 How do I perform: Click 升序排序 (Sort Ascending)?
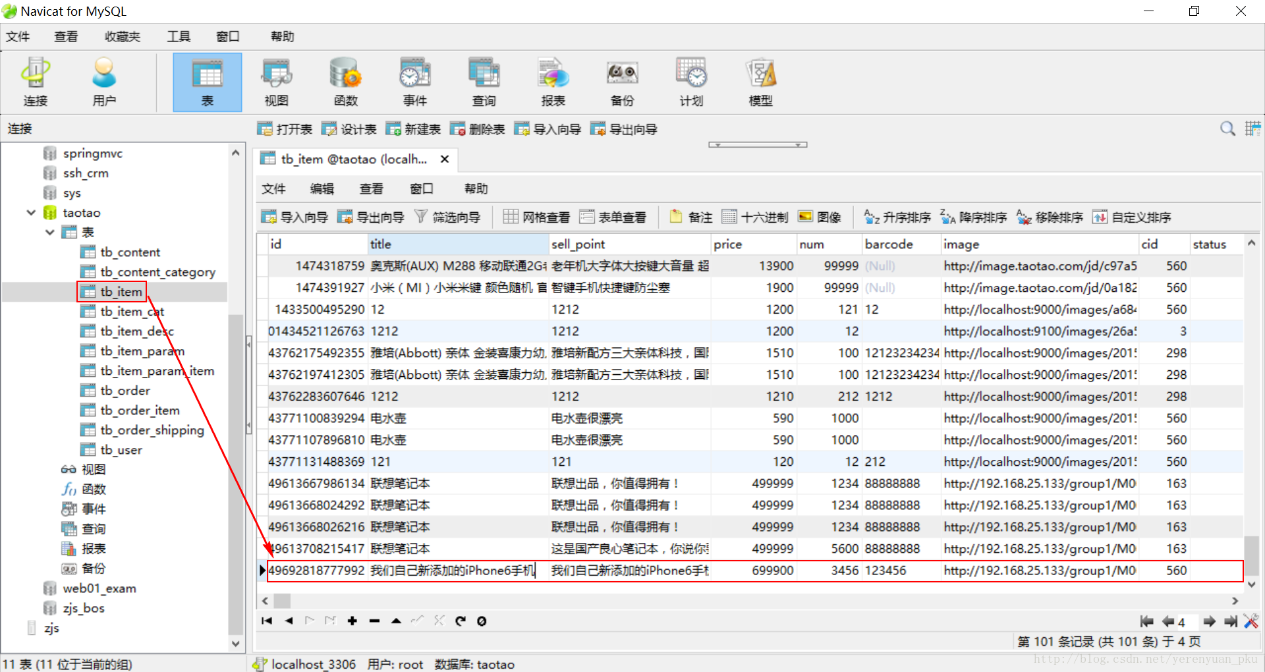pyautogui.click(x=897, y=217)
